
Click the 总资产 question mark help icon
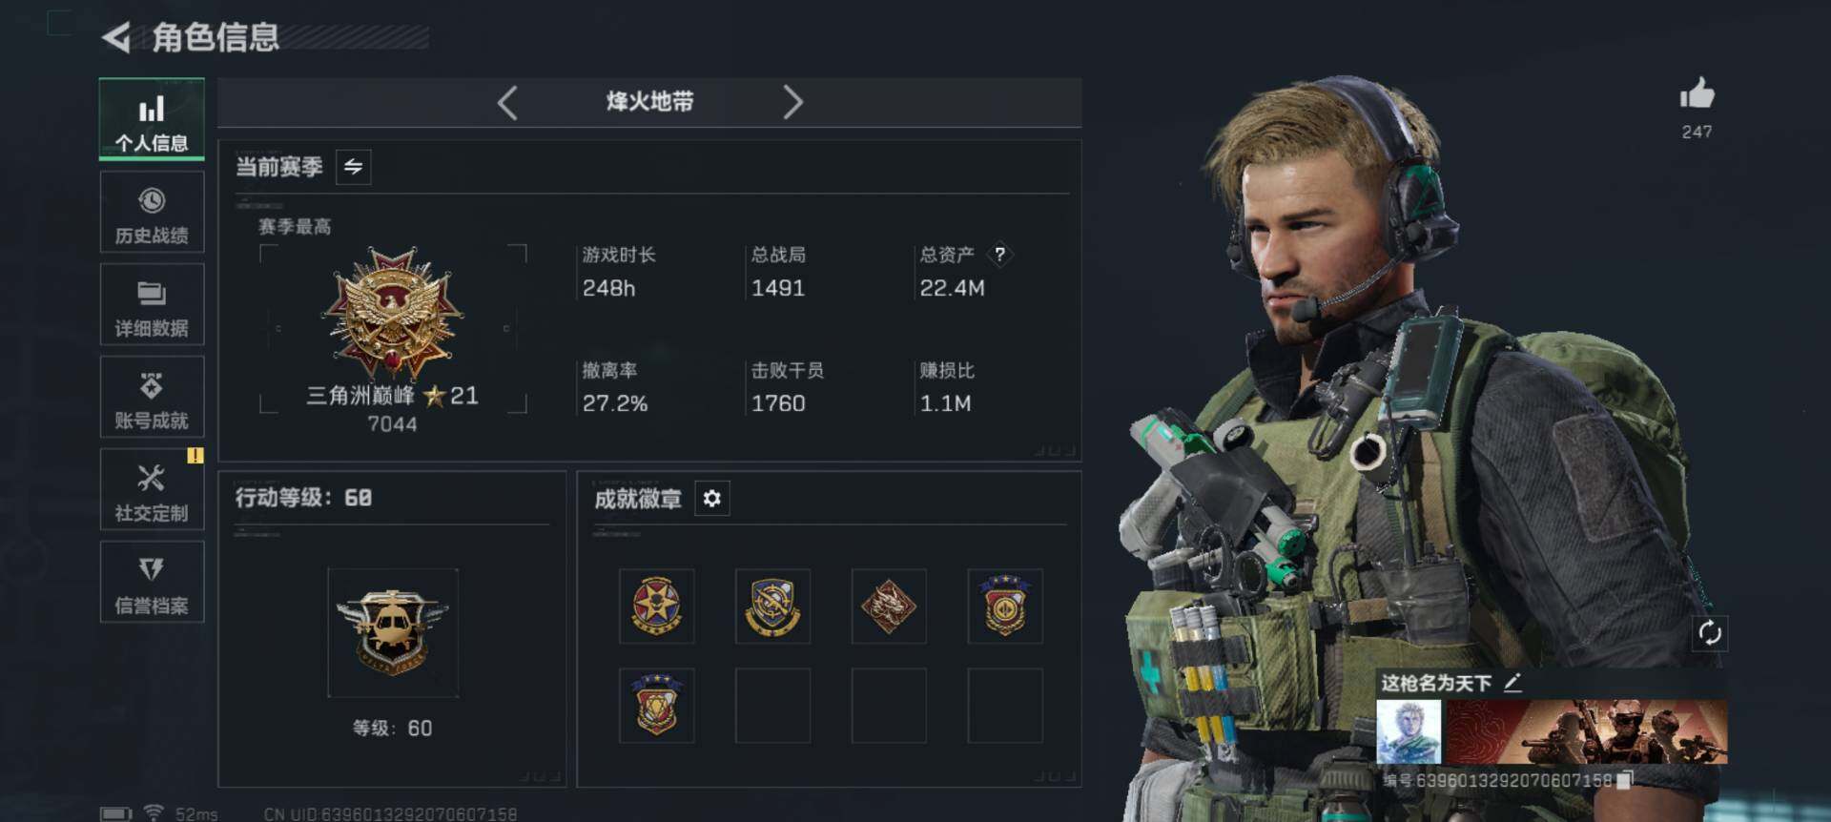coord(999,255)
